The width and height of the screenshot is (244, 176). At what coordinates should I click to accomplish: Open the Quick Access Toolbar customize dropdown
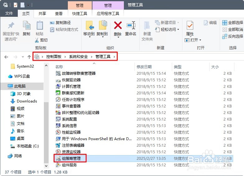point(28,5)
